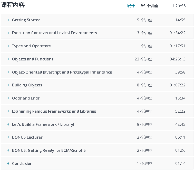Click 13 个讲座 count in Execution Contexts row
This screenshot has width=194, height=171.
pyautogui.click(x=143, y=33)
